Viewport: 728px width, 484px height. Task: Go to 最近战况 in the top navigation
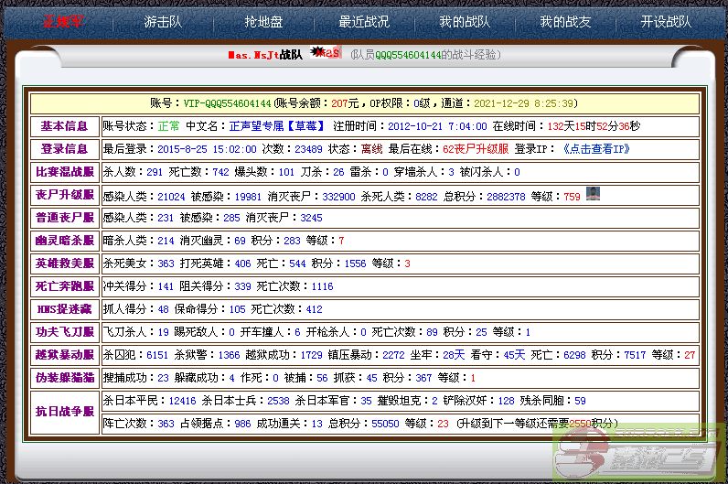pyautogui.click(x=363, y=22)
